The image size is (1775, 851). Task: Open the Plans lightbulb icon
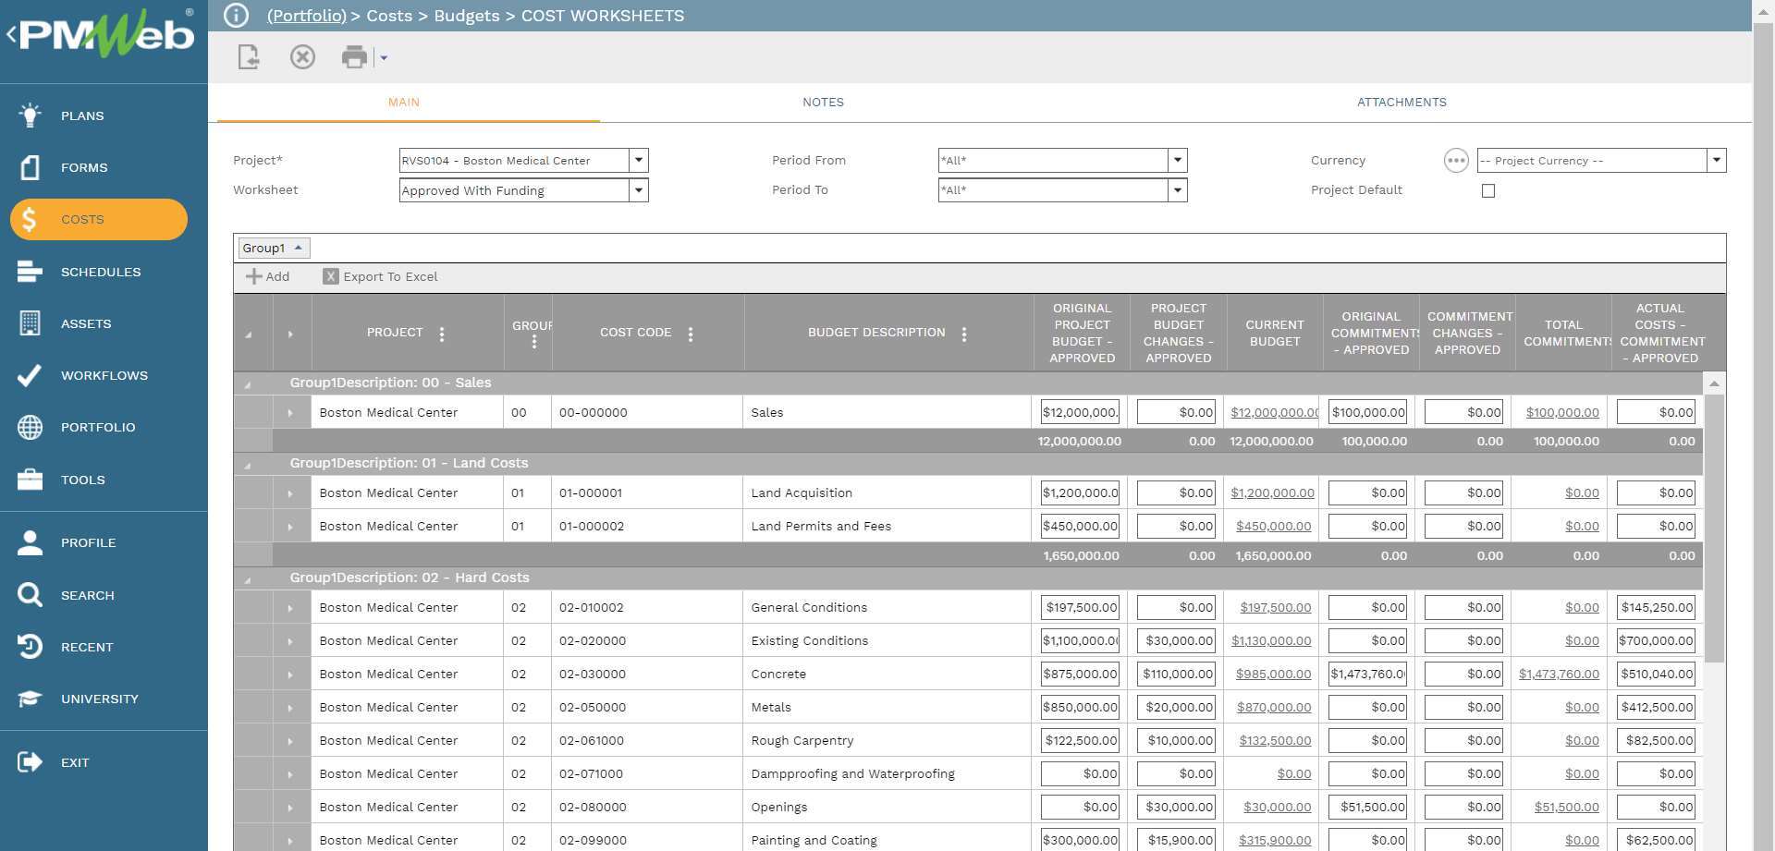point(30,115)
